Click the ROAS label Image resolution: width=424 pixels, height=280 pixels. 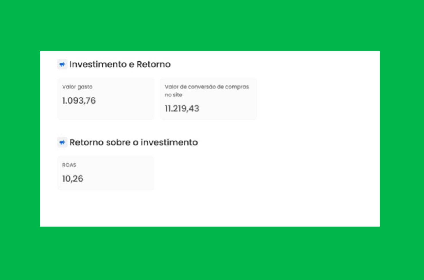pyautogui.click(x=69, y=165)
